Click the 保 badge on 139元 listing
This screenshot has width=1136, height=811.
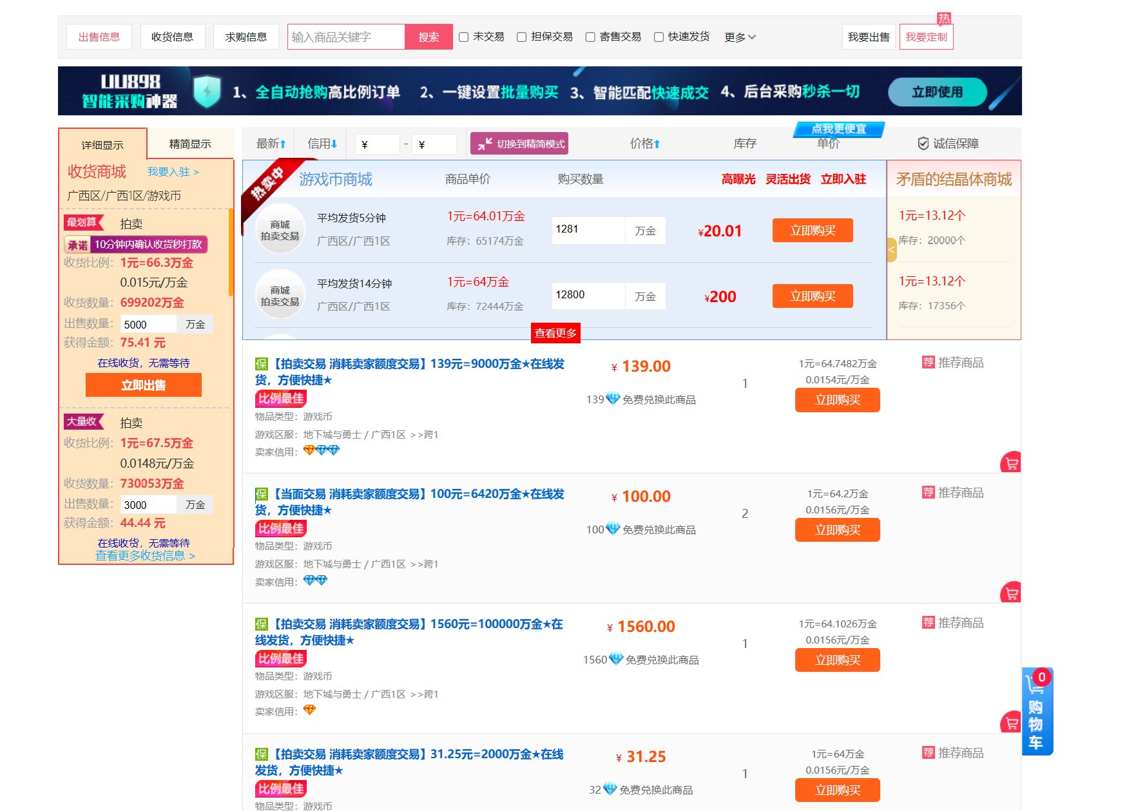[x=261, y=364]
